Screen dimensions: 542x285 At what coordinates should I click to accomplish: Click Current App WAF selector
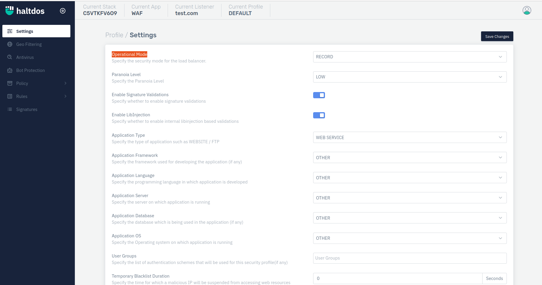point(146,10)
